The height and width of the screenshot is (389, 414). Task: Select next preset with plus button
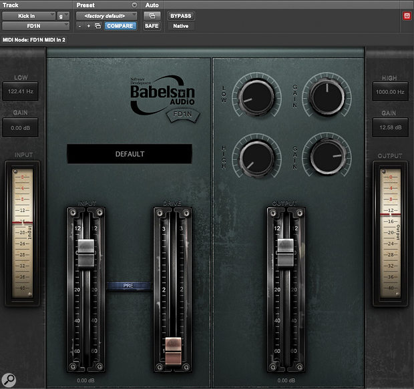(88, 26)
